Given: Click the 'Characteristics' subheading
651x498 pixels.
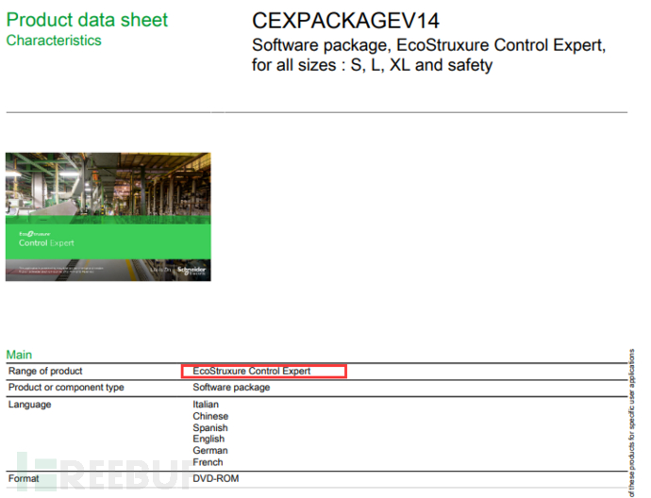Looking at the screenshot, I should point(54,41).
